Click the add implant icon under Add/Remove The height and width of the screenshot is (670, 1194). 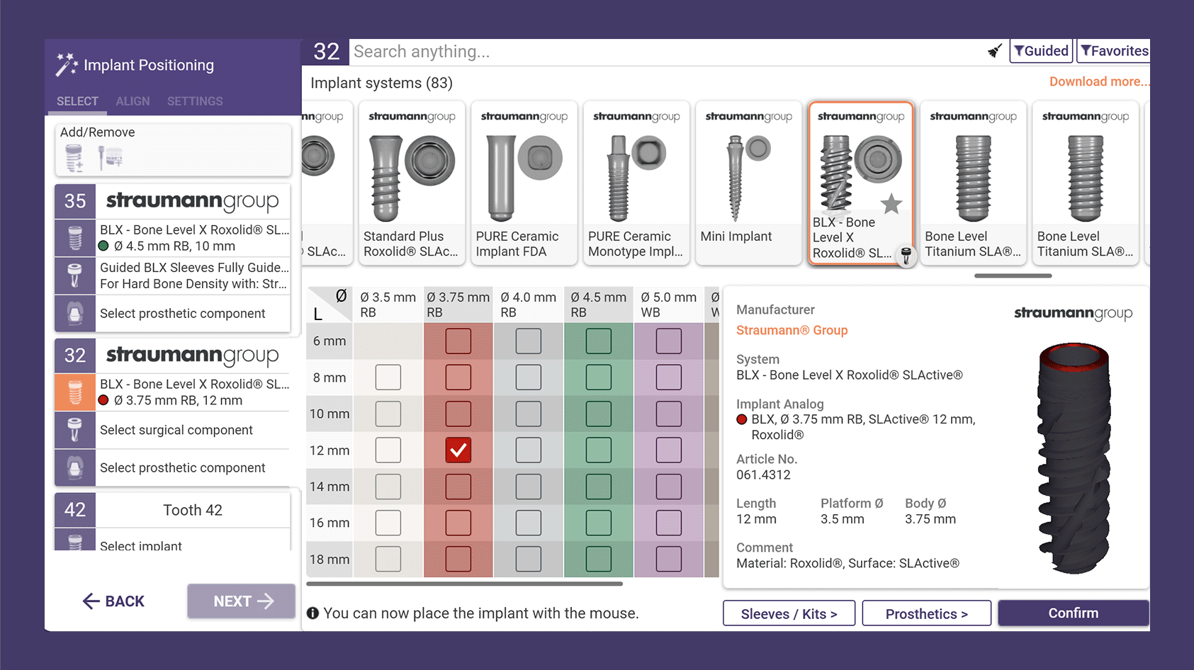click(74, 158)
